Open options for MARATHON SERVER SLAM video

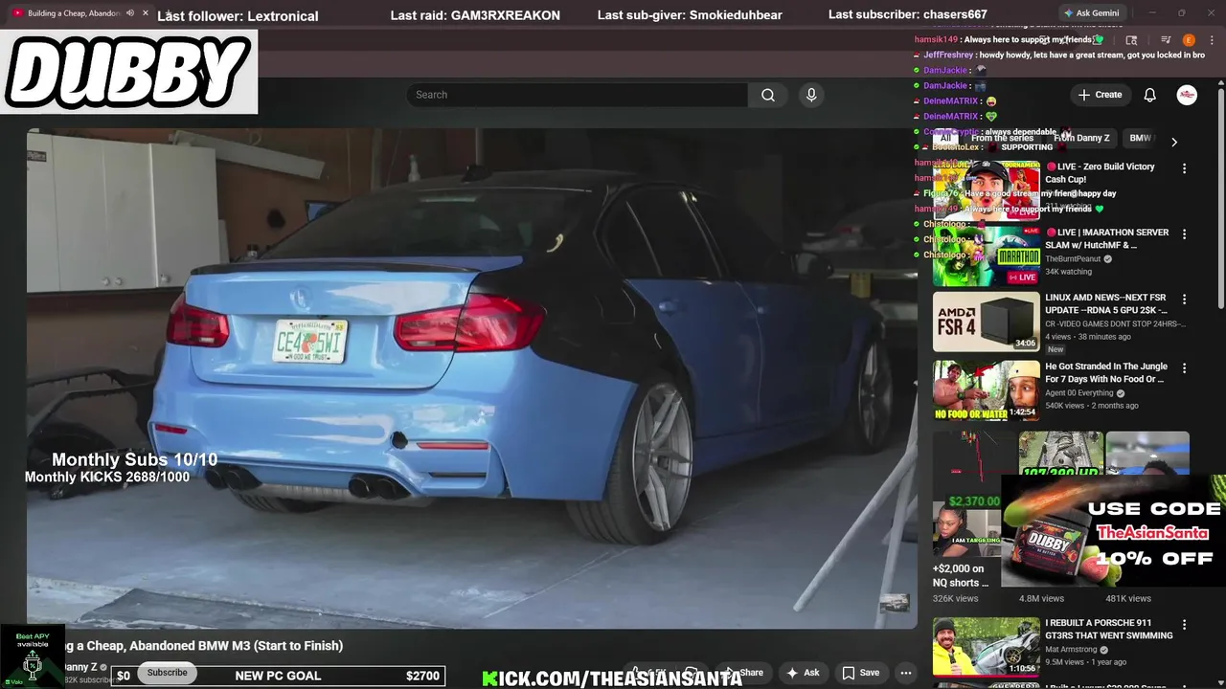coord(1184,234)
